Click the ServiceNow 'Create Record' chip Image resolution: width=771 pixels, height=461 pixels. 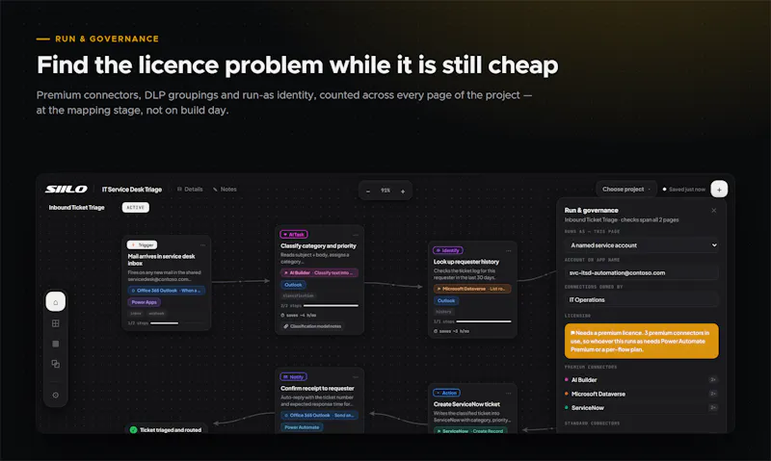coord(470,431)
